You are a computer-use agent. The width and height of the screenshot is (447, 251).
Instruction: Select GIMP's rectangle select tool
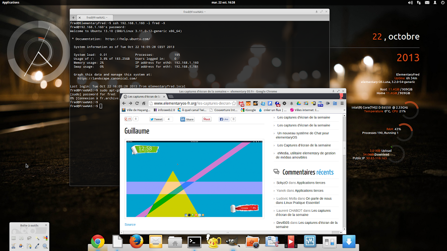click(x=14, y=238)
